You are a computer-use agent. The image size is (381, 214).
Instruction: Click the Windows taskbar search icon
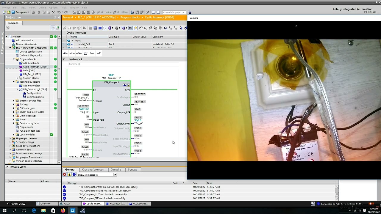tap(14, 211)
